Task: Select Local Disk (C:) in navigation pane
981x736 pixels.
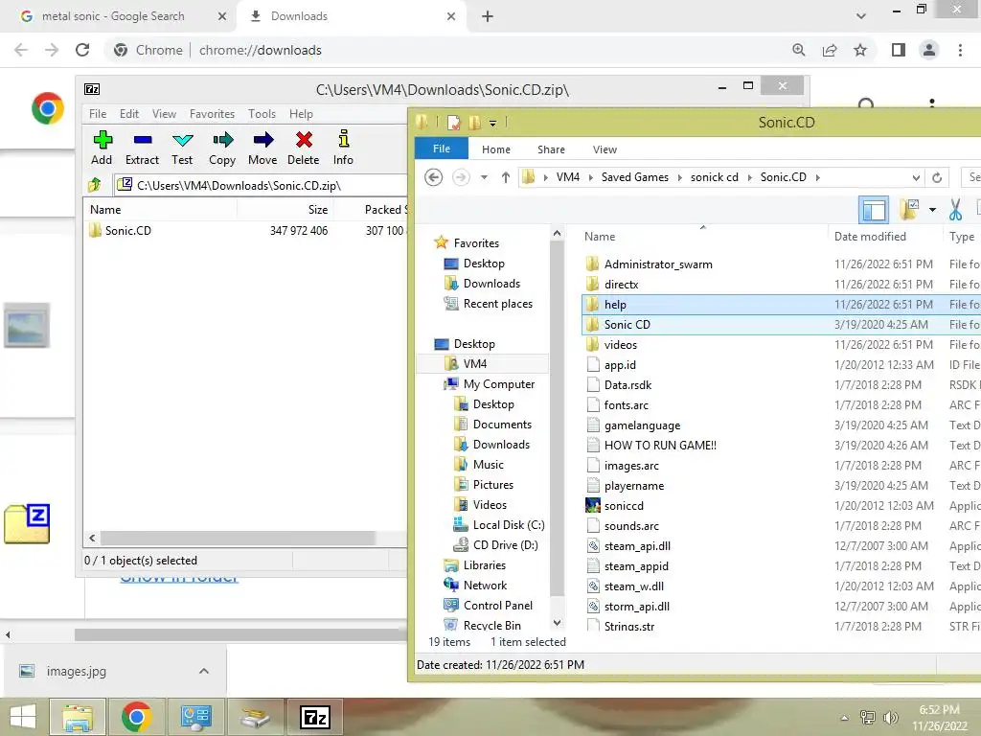Action: 508,525
